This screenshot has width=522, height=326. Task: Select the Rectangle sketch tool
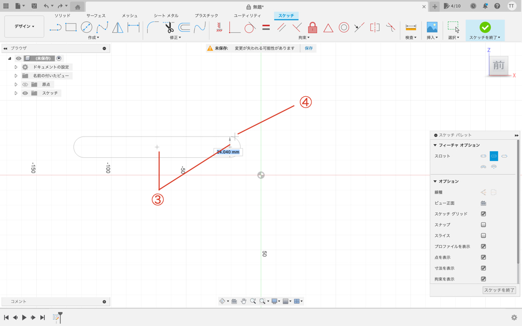click(71, 28)
